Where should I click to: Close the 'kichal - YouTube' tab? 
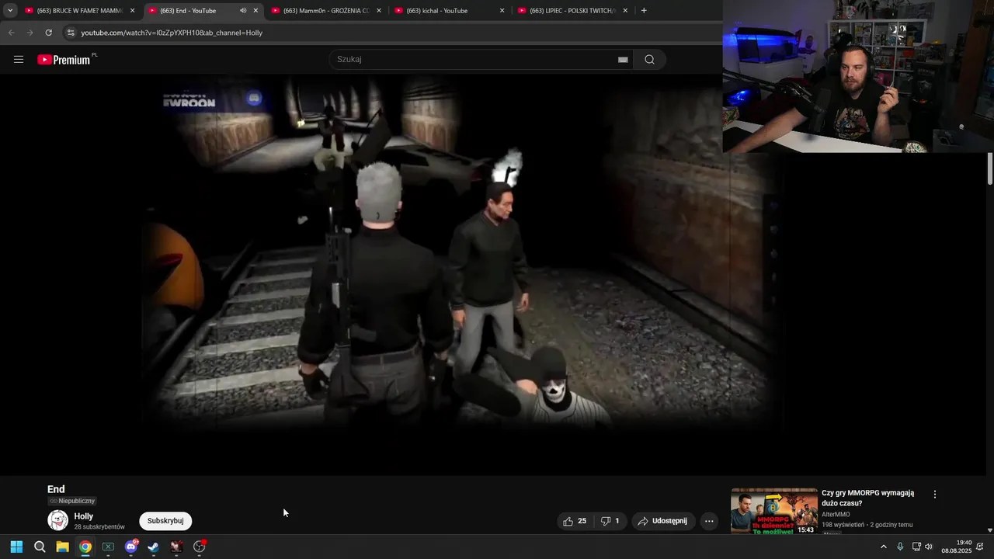click(502, 11)
